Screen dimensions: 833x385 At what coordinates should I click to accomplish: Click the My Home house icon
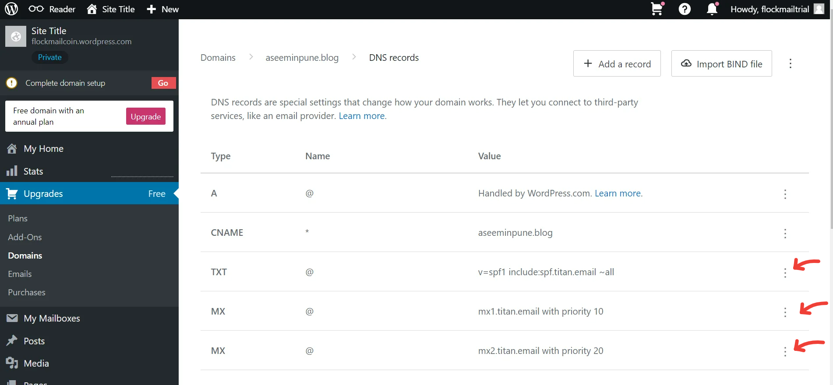[x=12, y=148]
